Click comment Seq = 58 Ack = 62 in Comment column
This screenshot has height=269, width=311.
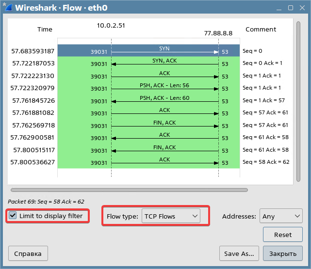266,162
